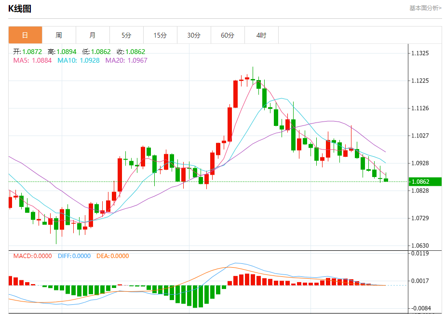Open the 5分 timeframe tab
The height and width of the screenshot is (314, 445).
[x=127, y=35]
